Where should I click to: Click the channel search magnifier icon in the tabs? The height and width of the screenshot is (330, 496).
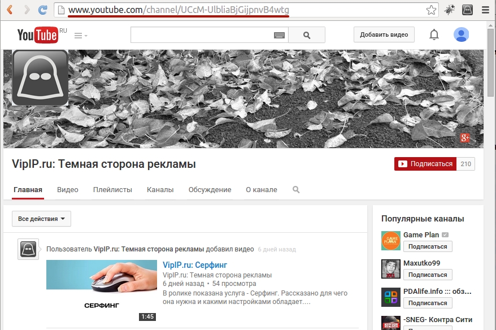coord(296,190)
